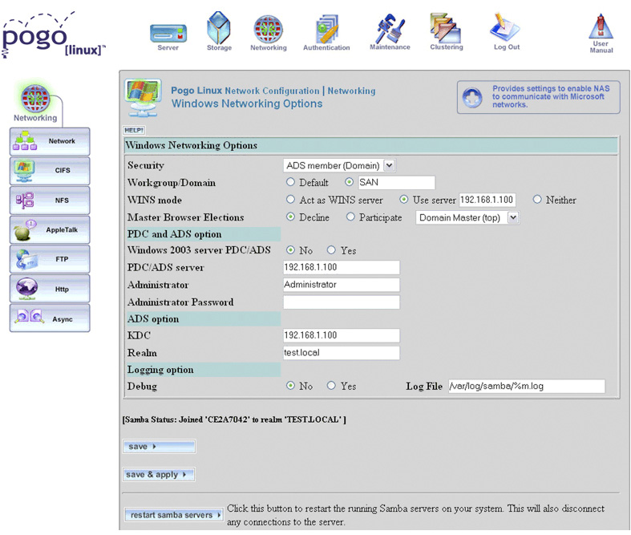Screen dimensions: 631x535
Task: Select Yes for Windows 2003 server PDC/ADS
Action: coord(331,250)
